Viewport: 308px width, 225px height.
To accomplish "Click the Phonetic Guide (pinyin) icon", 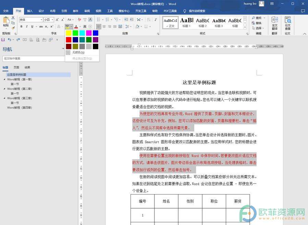I will click(85, 20).
